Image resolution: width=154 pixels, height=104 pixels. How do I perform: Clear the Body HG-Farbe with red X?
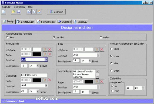102,49
